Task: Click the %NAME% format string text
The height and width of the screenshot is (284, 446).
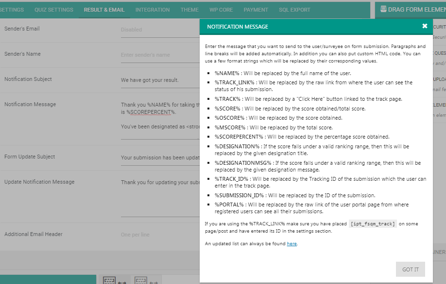Action: click(227, 73)
